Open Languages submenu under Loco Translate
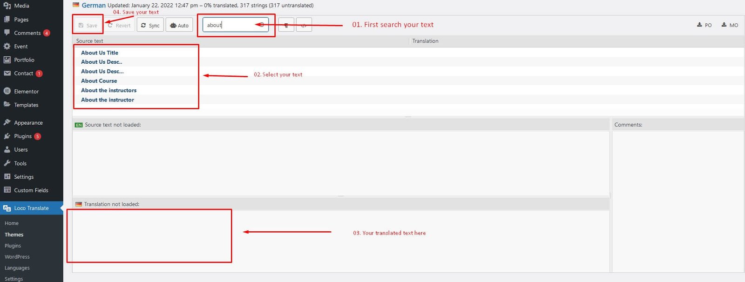The height and width of the screenshot is (282, 745). (x=17, y=268)
